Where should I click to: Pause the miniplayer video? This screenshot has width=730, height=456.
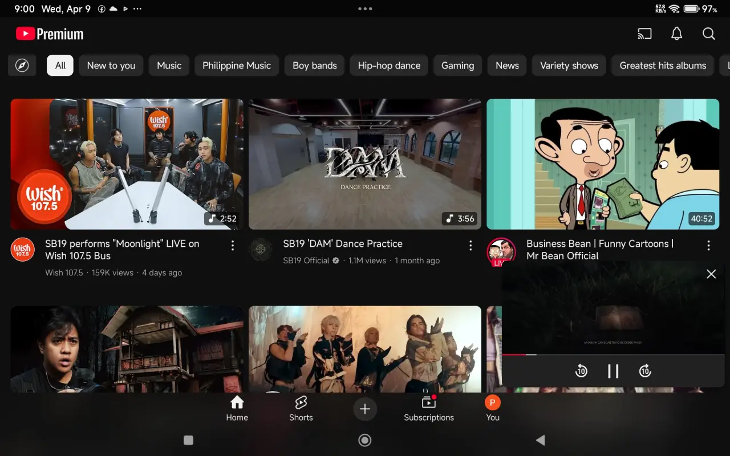coord(613,371)
